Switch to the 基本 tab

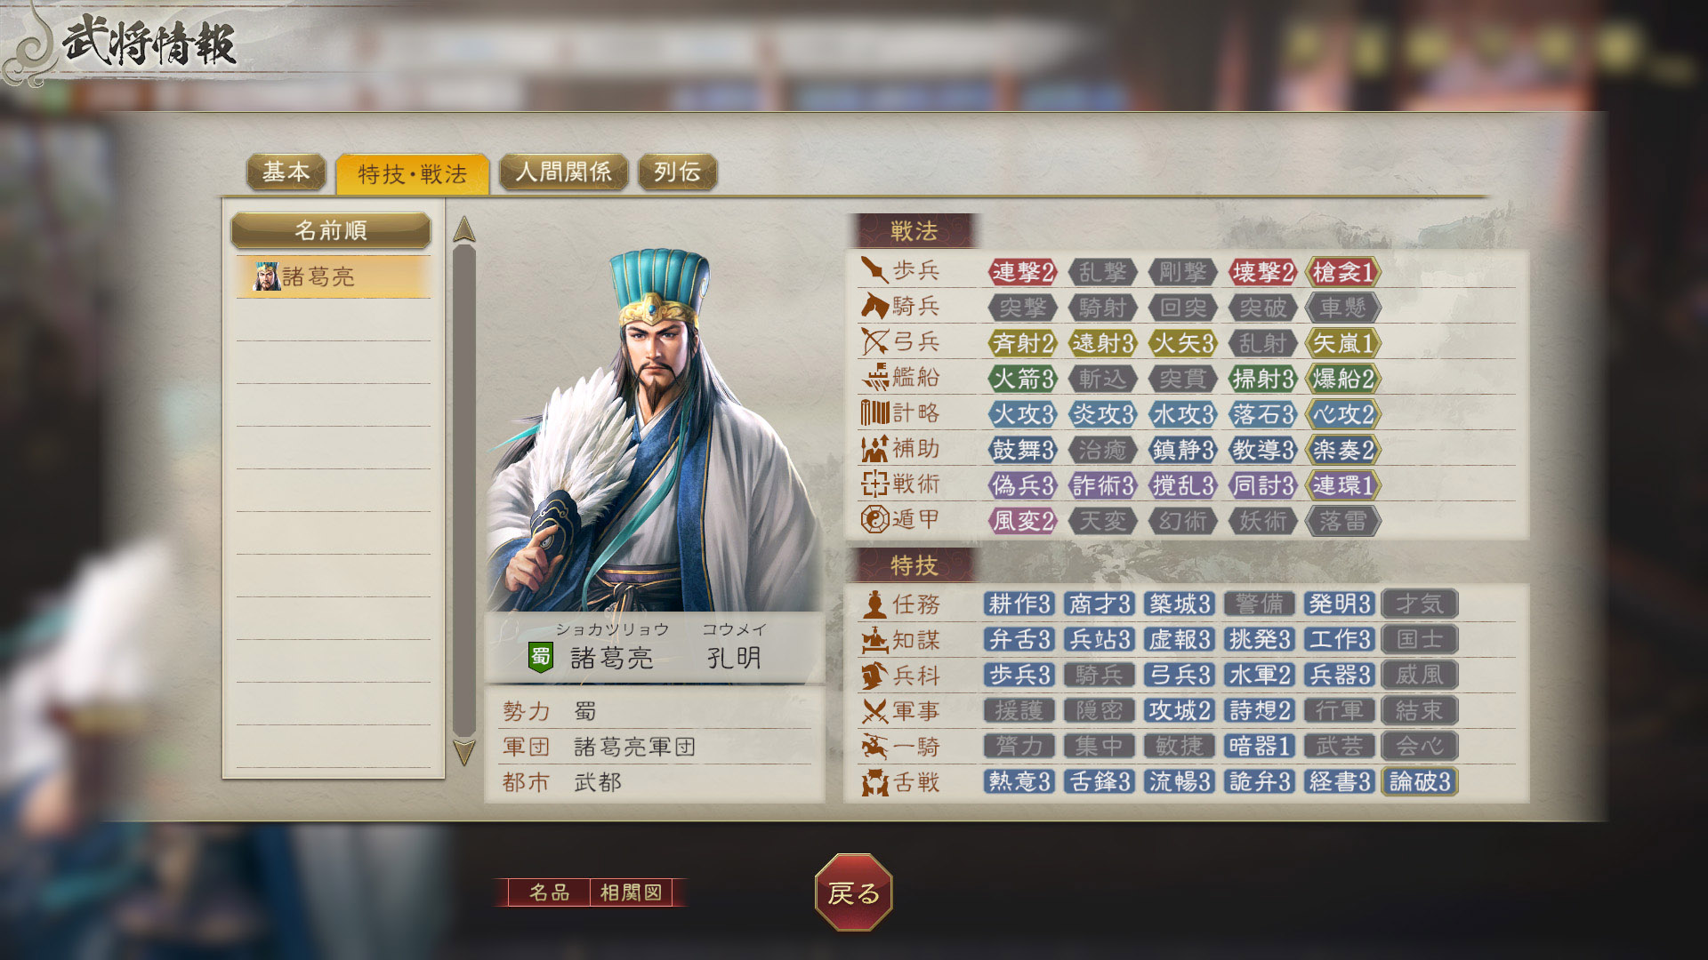coord(286,172)
